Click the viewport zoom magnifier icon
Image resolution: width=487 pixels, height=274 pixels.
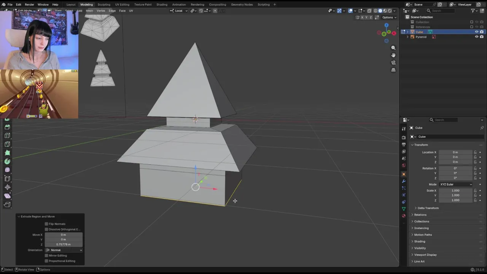(393, 48)
